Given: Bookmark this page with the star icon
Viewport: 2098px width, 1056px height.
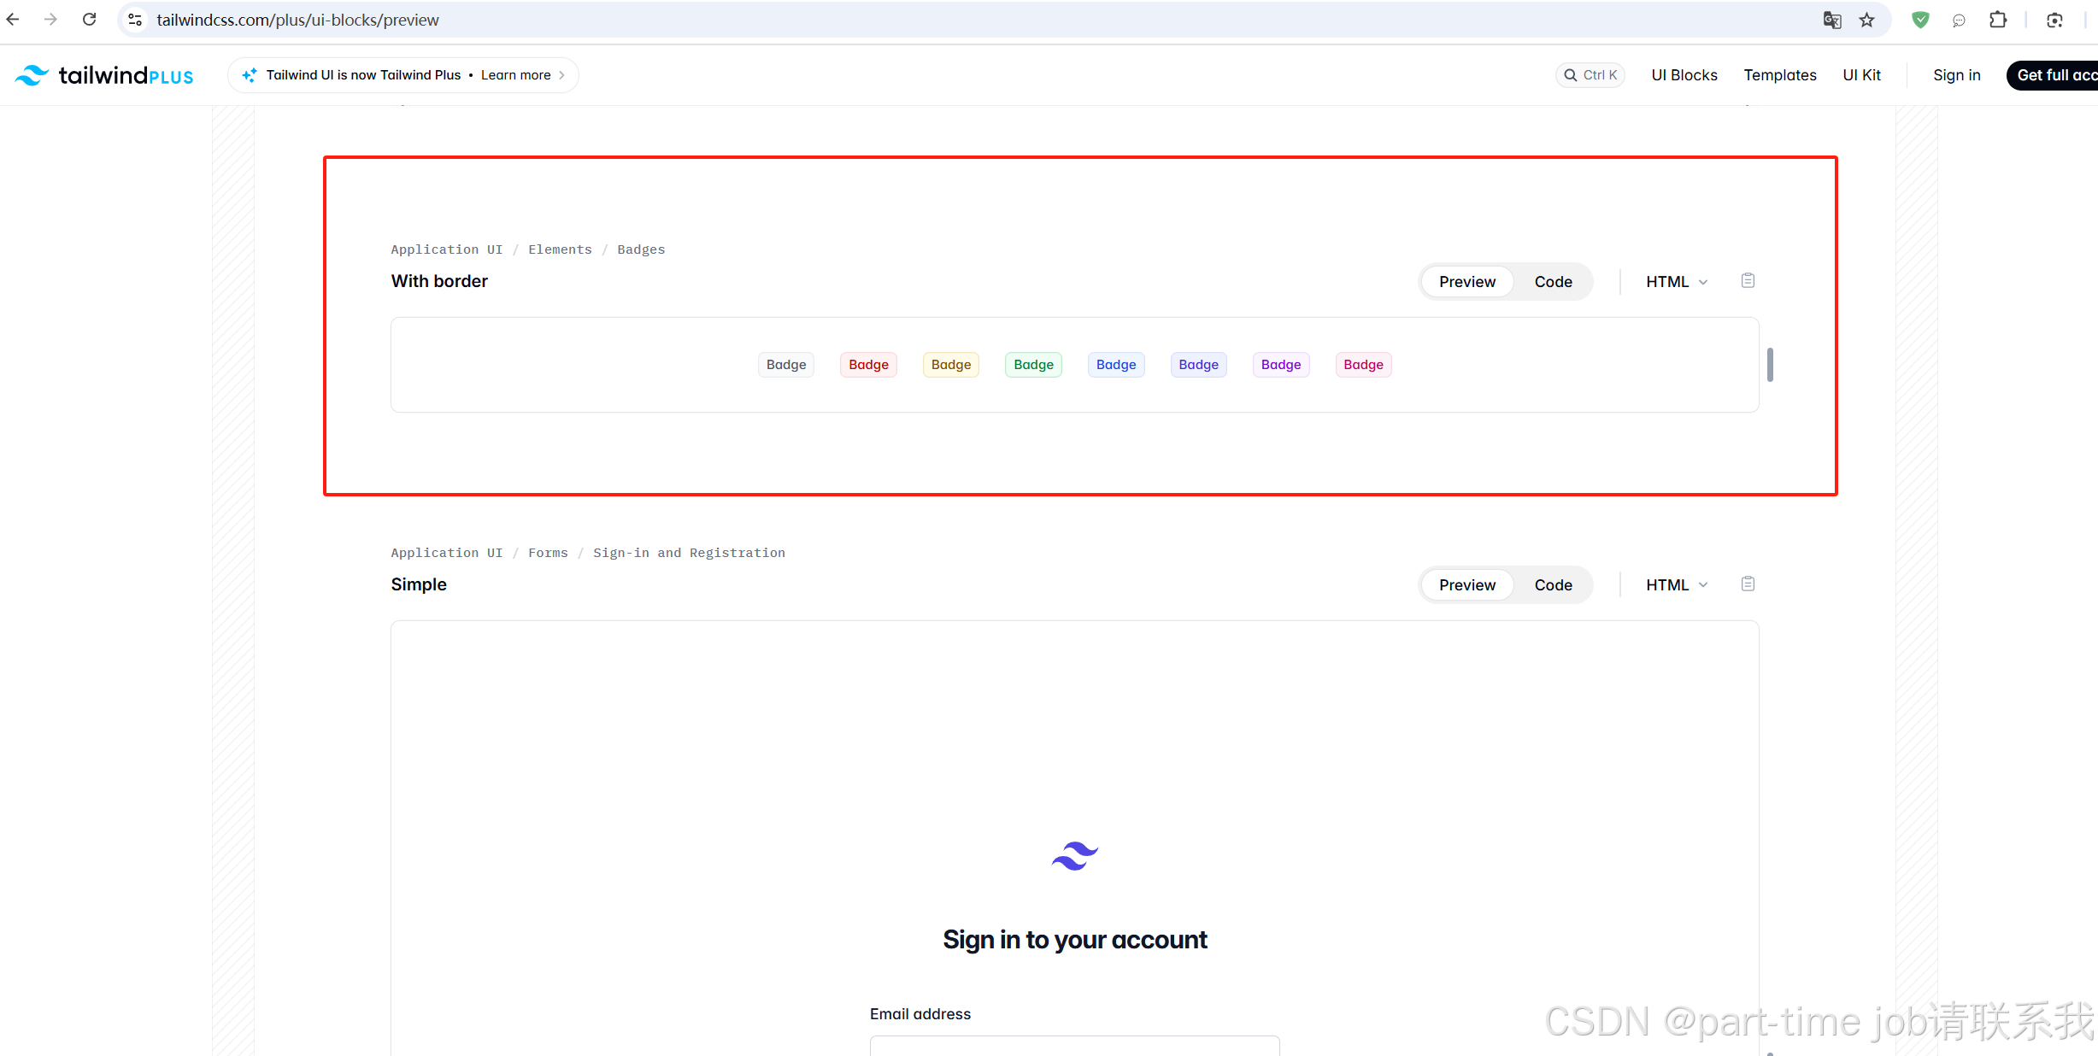Looking at the screenshot, I should click(1867, 19).
